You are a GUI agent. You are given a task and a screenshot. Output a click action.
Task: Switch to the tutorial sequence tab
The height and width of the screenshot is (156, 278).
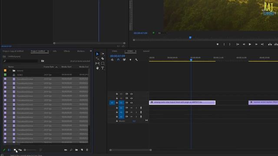pos(146,51)
